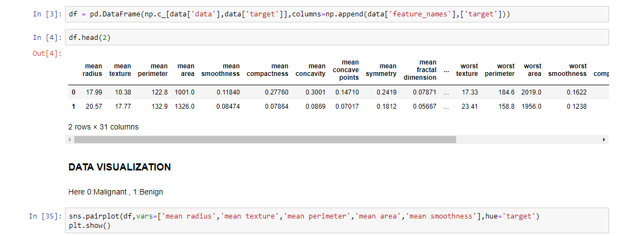Click the horizontal scrollbar thumb under the table
This screenshot has height=236, width=620.
[x=265, y=139]
